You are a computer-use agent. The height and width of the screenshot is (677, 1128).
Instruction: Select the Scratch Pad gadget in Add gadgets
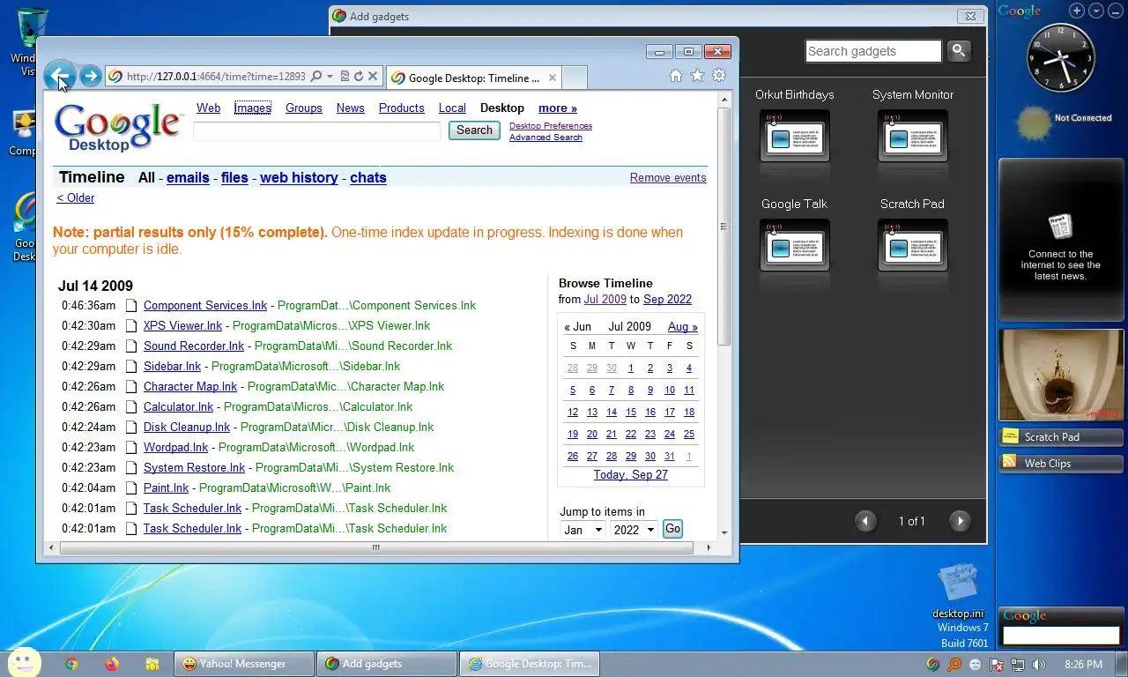pos(912,245)
